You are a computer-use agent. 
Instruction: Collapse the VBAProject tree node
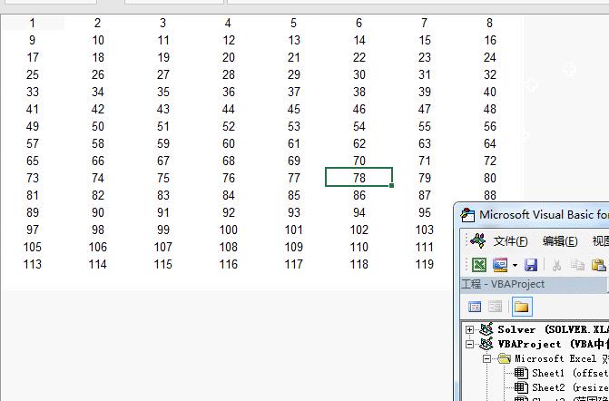point(470,344)
